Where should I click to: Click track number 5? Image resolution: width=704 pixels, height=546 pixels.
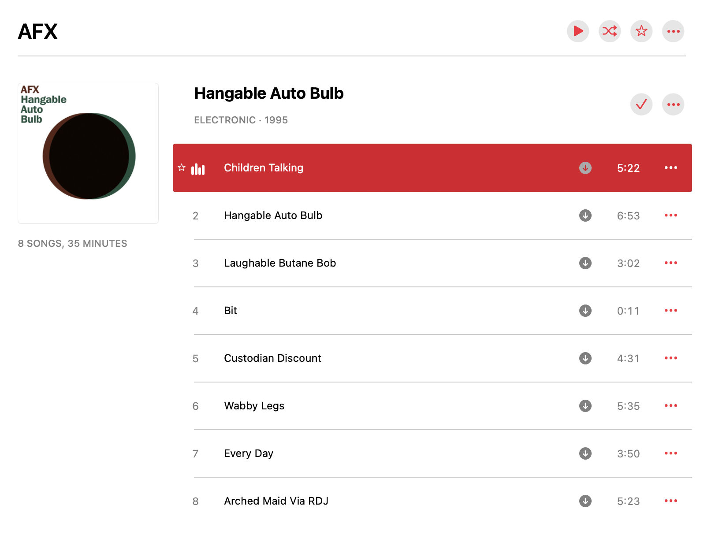pos(195,358)
